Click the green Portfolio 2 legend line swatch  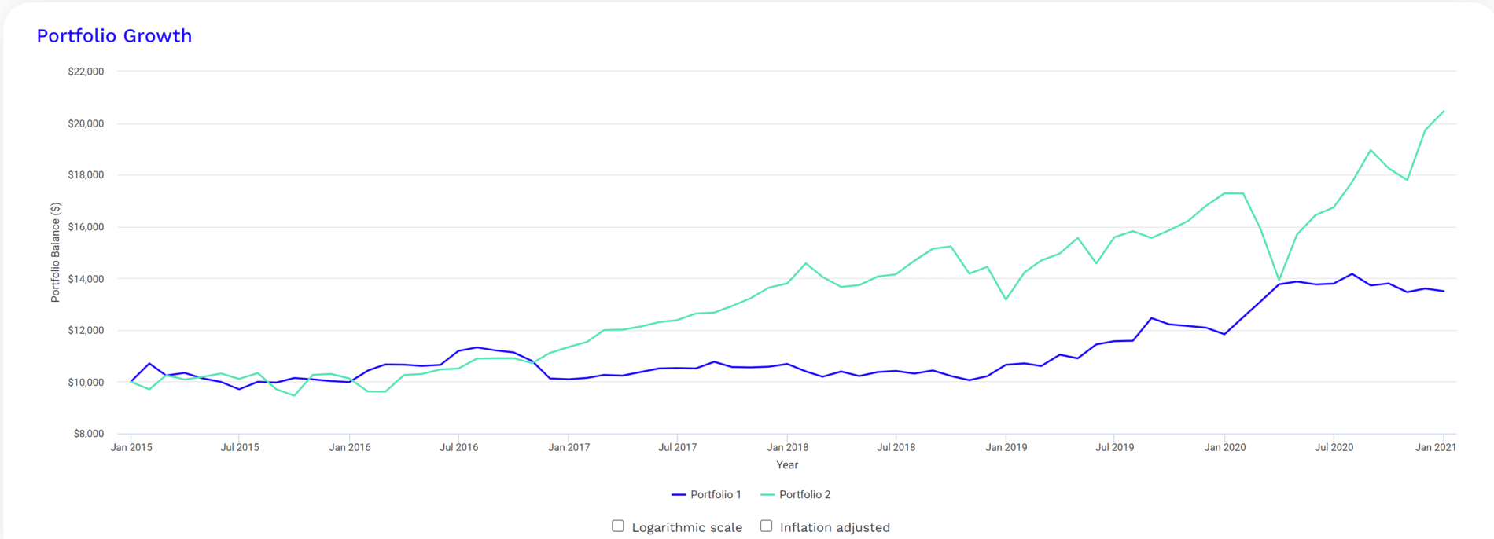coord(767,494)
